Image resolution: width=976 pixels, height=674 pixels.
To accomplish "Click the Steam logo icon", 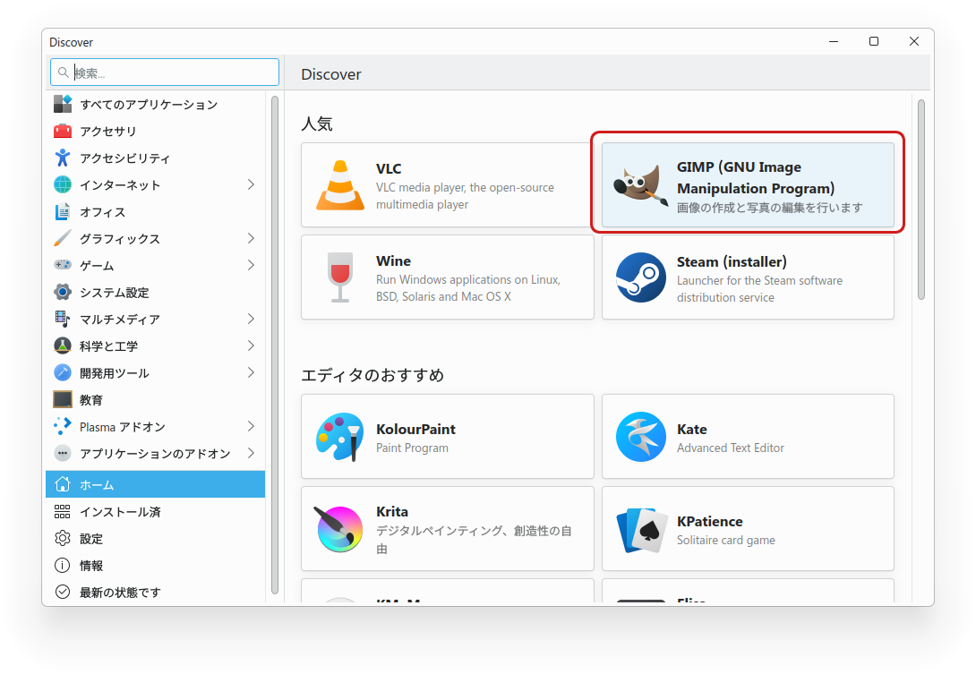I will tap(640, 277).
